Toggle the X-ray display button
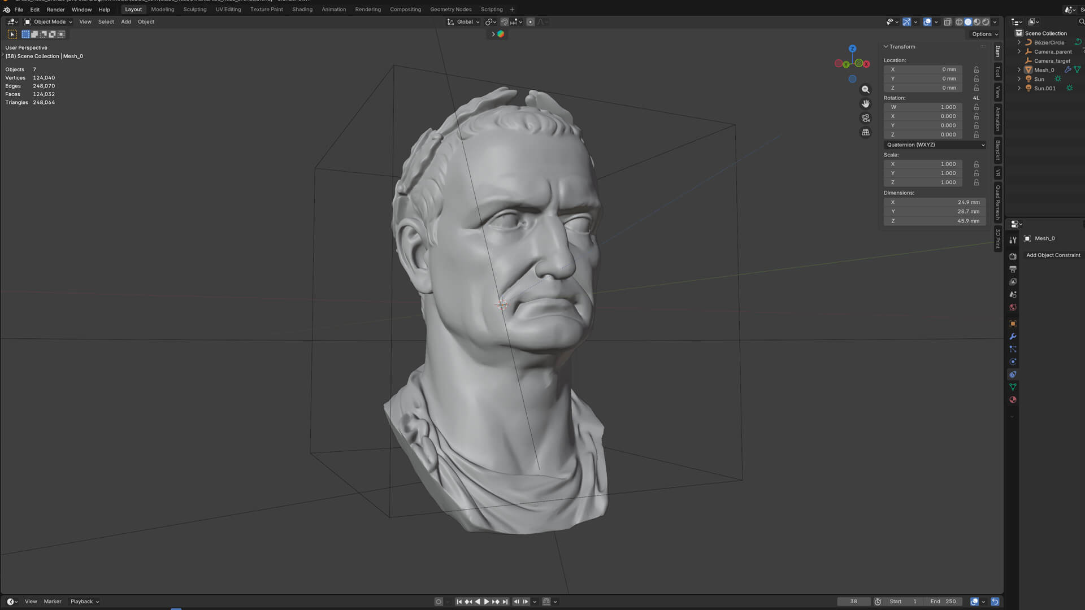The height and width of the screenshot is (610, 1085). click(x=948, y=22)
